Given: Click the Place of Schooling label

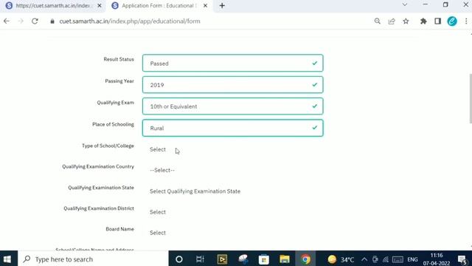Looking at the screenshot, I should (x=113, y=125).
